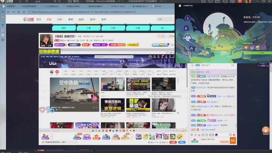Open the 礼物展馆 badge button

click(74, 45)
